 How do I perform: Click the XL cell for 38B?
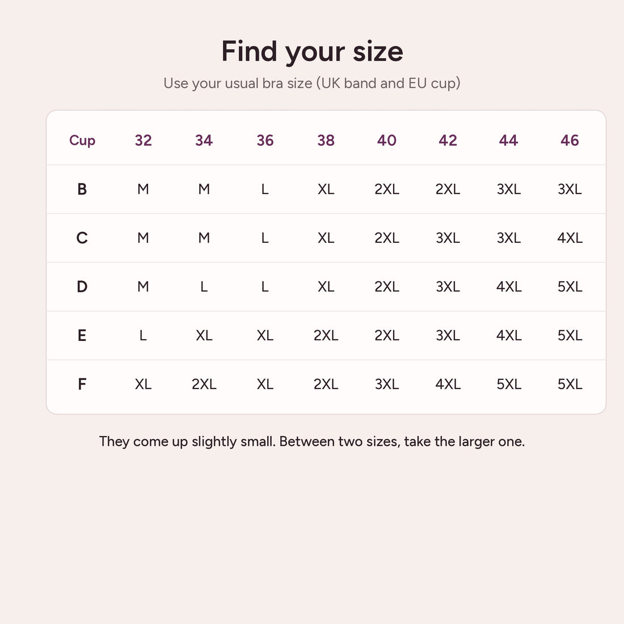326,189
